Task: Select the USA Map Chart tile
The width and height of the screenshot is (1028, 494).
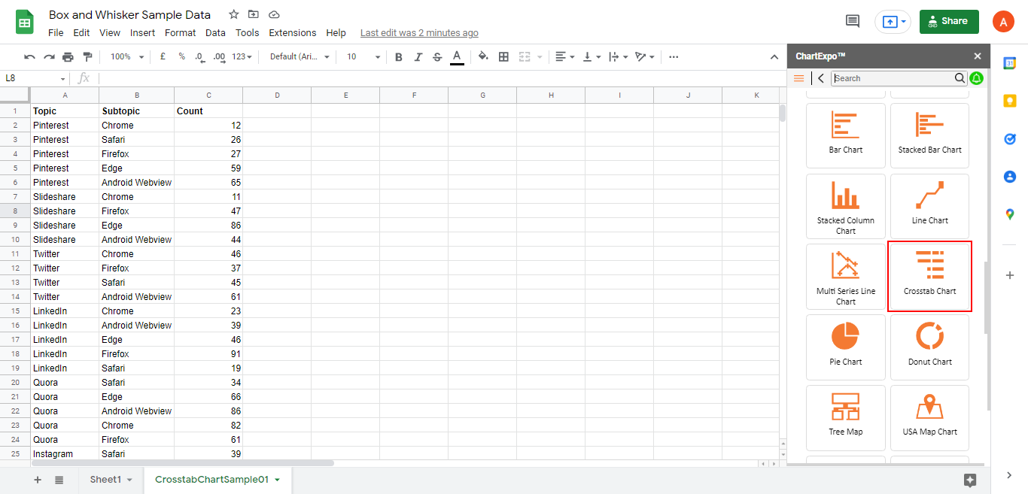Action: click(x=930, y=417)
